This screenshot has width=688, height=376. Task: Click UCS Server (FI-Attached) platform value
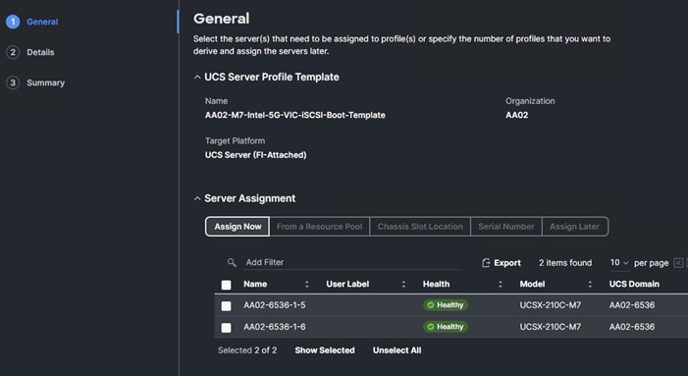256,155
